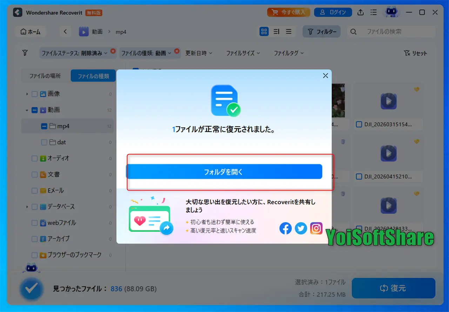Open the ファイルサイズ dropdown
This screenshot has width=449, height=312.
(x=243, y=53)
